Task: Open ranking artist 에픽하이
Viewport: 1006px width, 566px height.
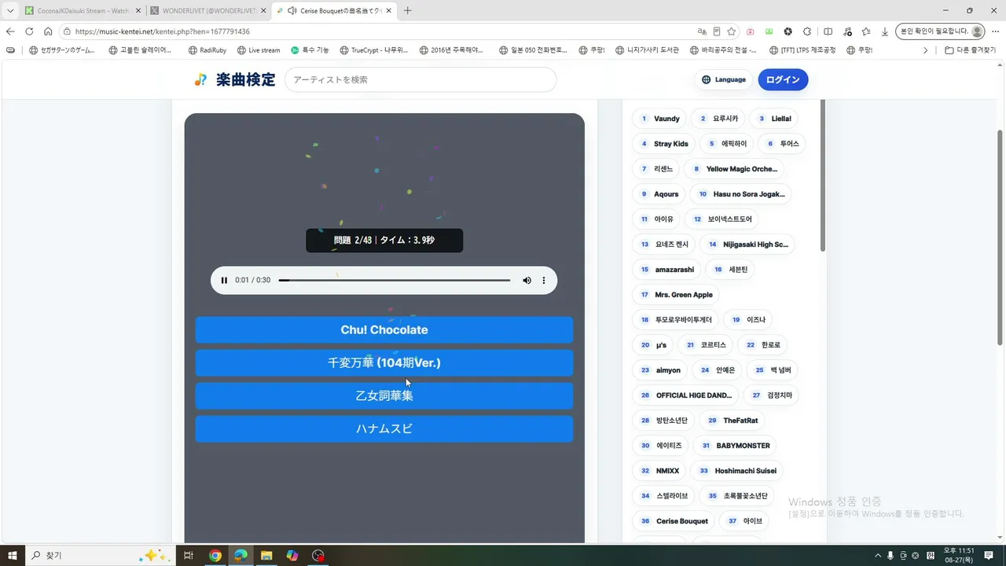Action: point(727,144)
